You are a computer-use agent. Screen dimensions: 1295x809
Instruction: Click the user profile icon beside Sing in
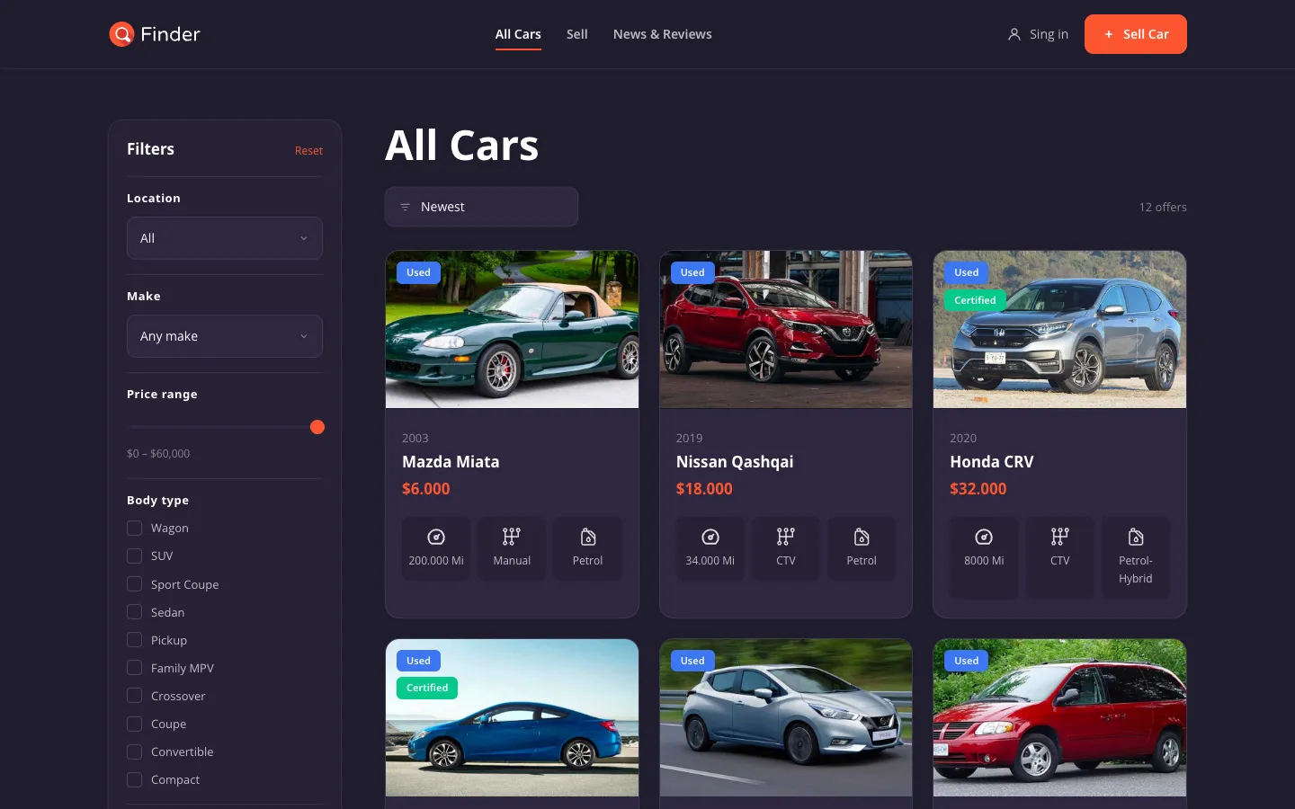point(1014,34)
